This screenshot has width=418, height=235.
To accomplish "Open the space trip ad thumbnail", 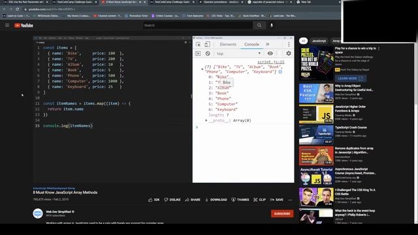I will tap(316, 63).
